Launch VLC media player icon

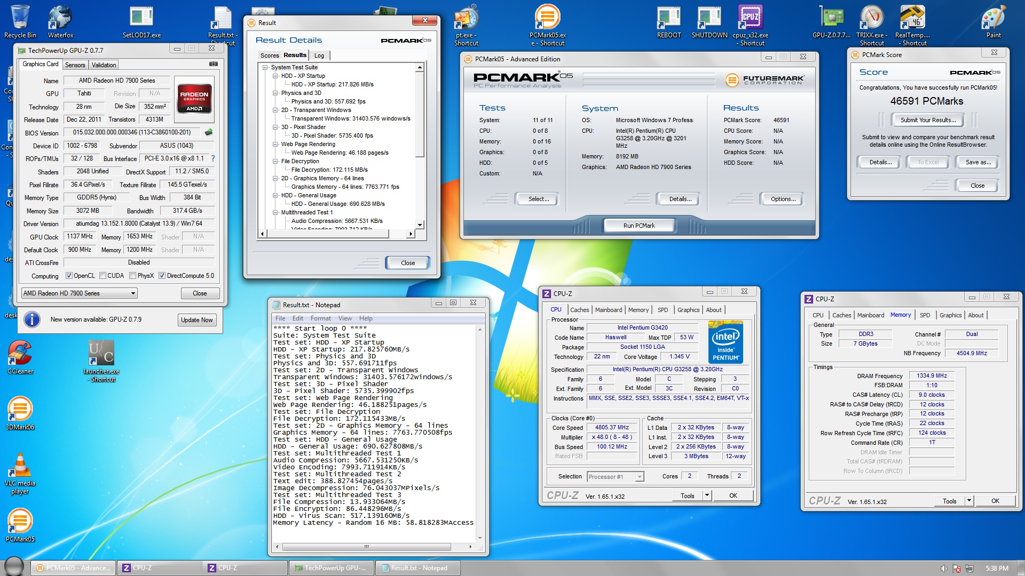20,473
